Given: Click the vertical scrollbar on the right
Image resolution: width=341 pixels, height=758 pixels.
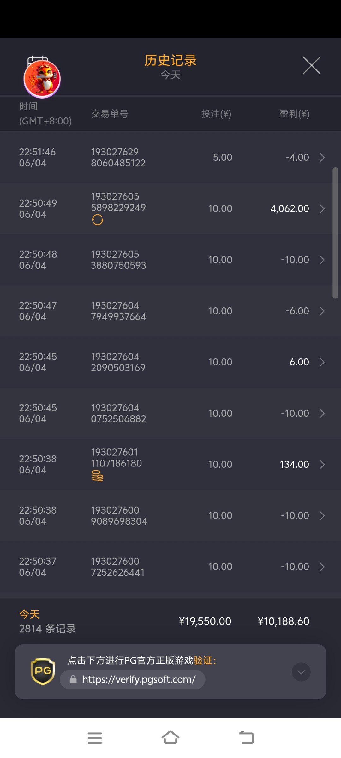Looking at the screenshot, I should 335,233.
